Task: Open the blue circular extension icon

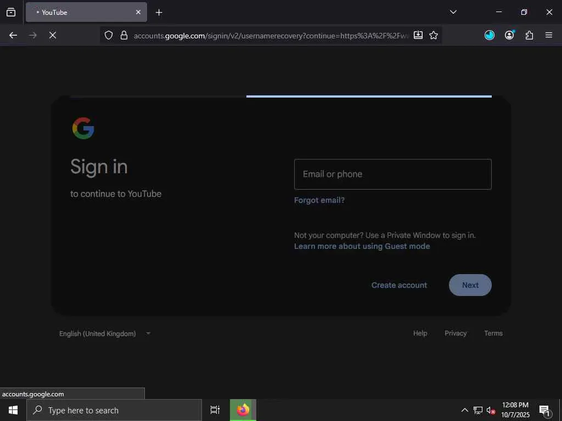Action: pos(489,35)
